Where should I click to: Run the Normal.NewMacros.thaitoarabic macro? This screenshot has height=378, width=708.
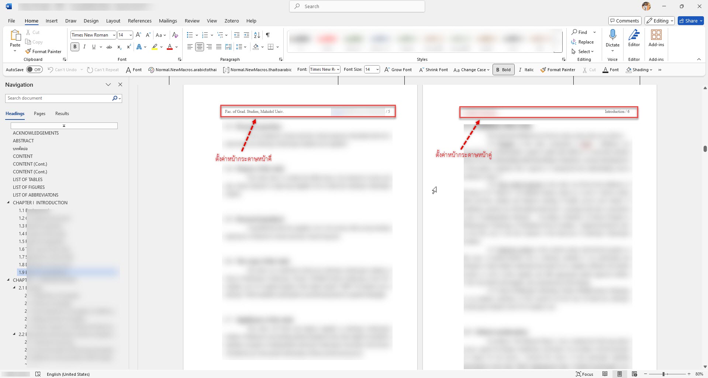click(258, 69)
